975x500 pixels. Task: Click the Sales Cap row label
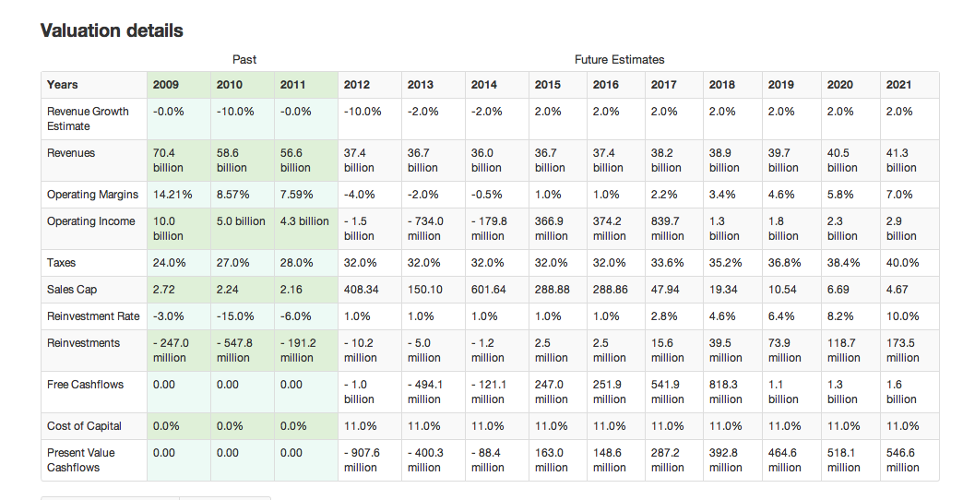(72, 290)
